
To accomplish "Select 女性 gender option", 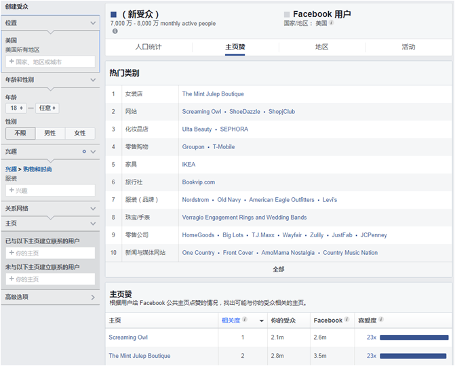I will click(x=80, y=133).
